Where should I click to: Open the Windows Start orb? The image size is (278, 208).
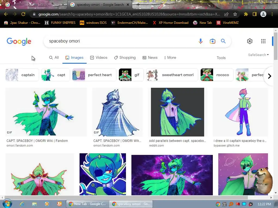[x=7, y=204]
